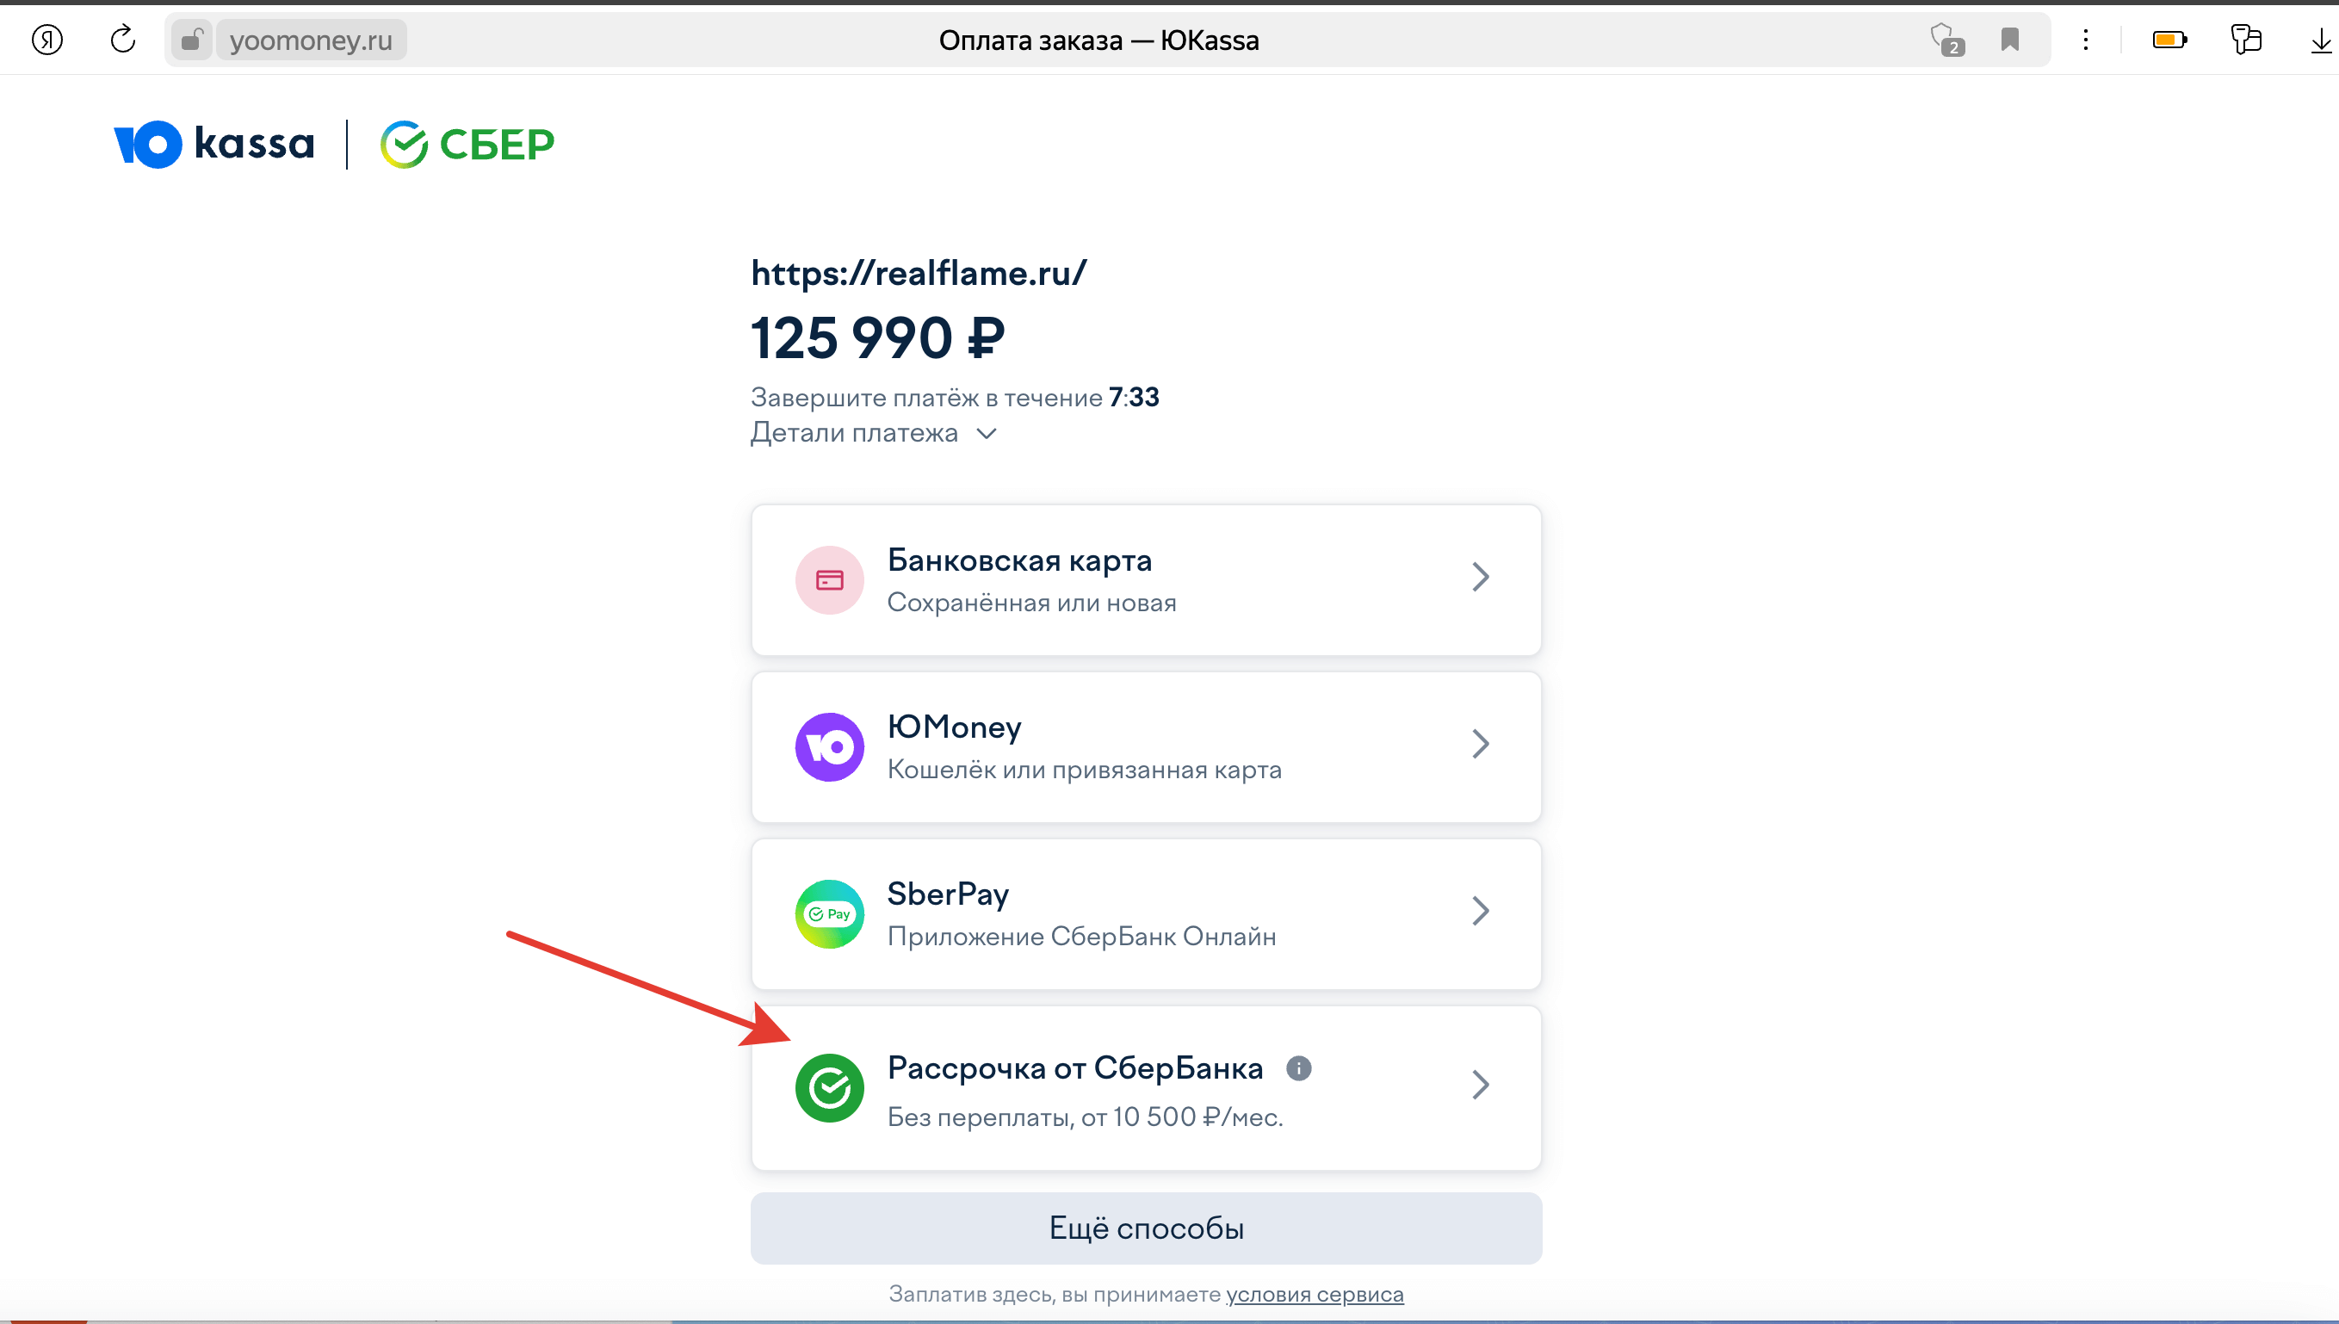Click the ЮKassa logo
Viewport: 2339px width, 1324px height.
pyautogui.click(x=213, y=145)
